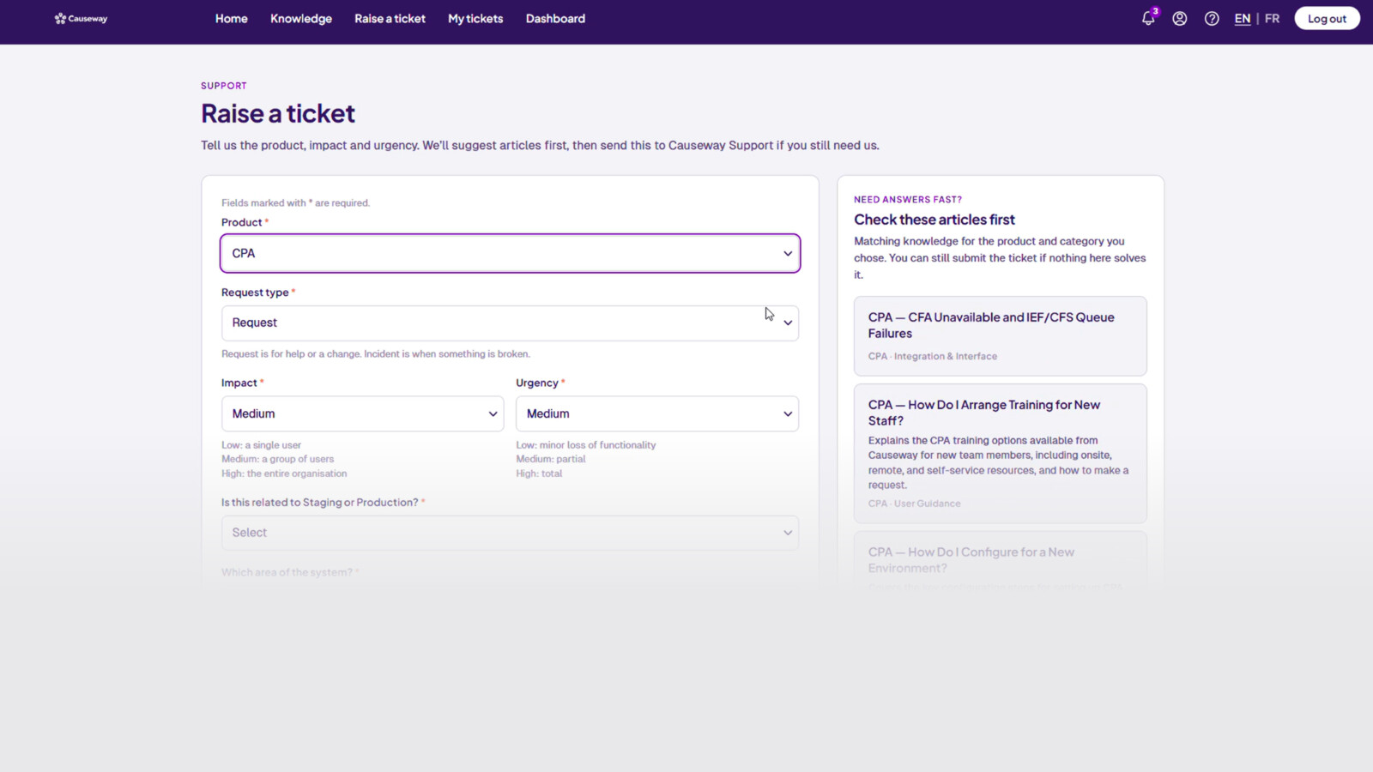Click 'High: the entire organisation' hint text
1373x772 pixels.
pos(284,473)
